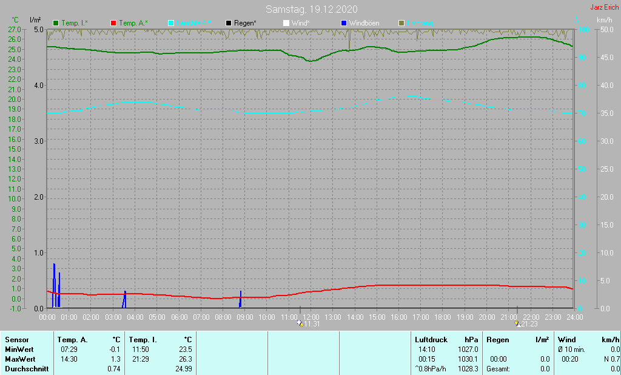Screen dimensions: 621x375
Task: Click the 'MaxWert' row label
Action: click(x=20, y=359)
